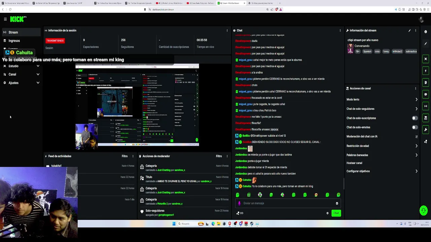Click the purple microphone icon in chat input
This screenshot has height=242, width=431.
pyautogui.click(x=239, y=203)
